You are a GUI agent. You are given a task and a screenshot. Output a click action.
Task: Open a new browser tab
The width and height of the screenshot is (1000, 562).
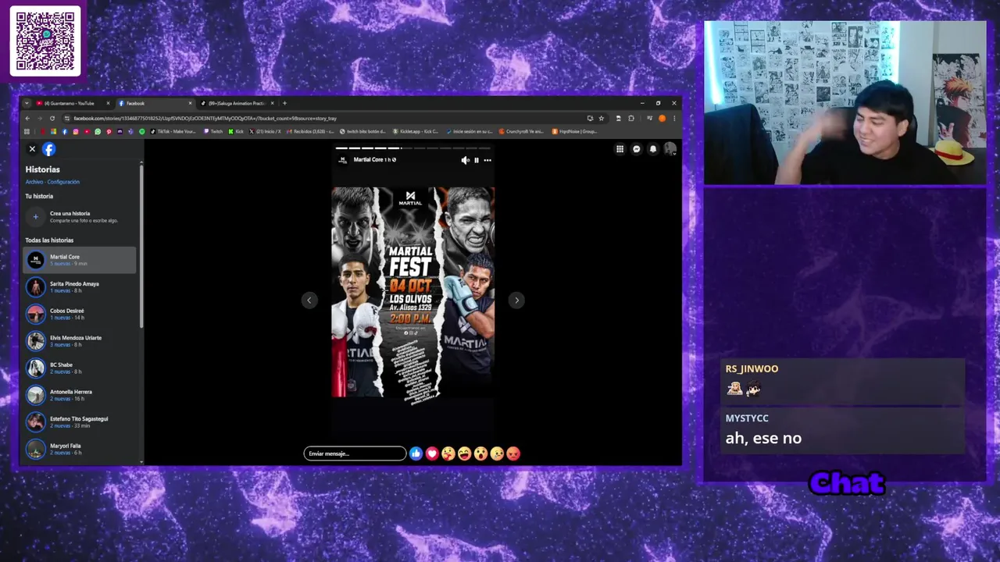click(284, 103)
